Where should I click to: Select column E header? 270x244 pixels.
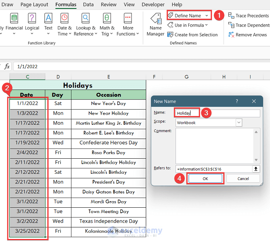[x=108, y=77]
